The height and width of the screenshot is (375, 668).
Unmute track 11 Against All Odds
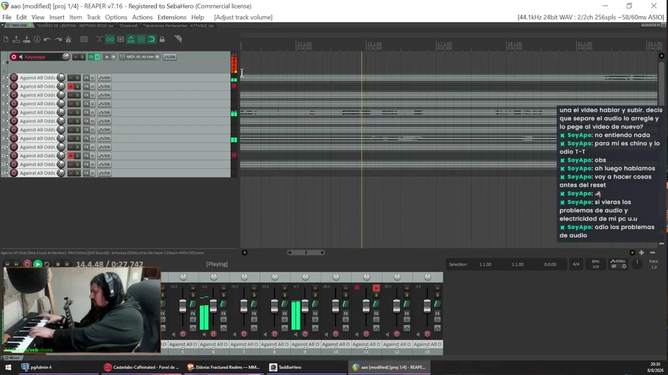pyautogui.click(x=71, y=156)
